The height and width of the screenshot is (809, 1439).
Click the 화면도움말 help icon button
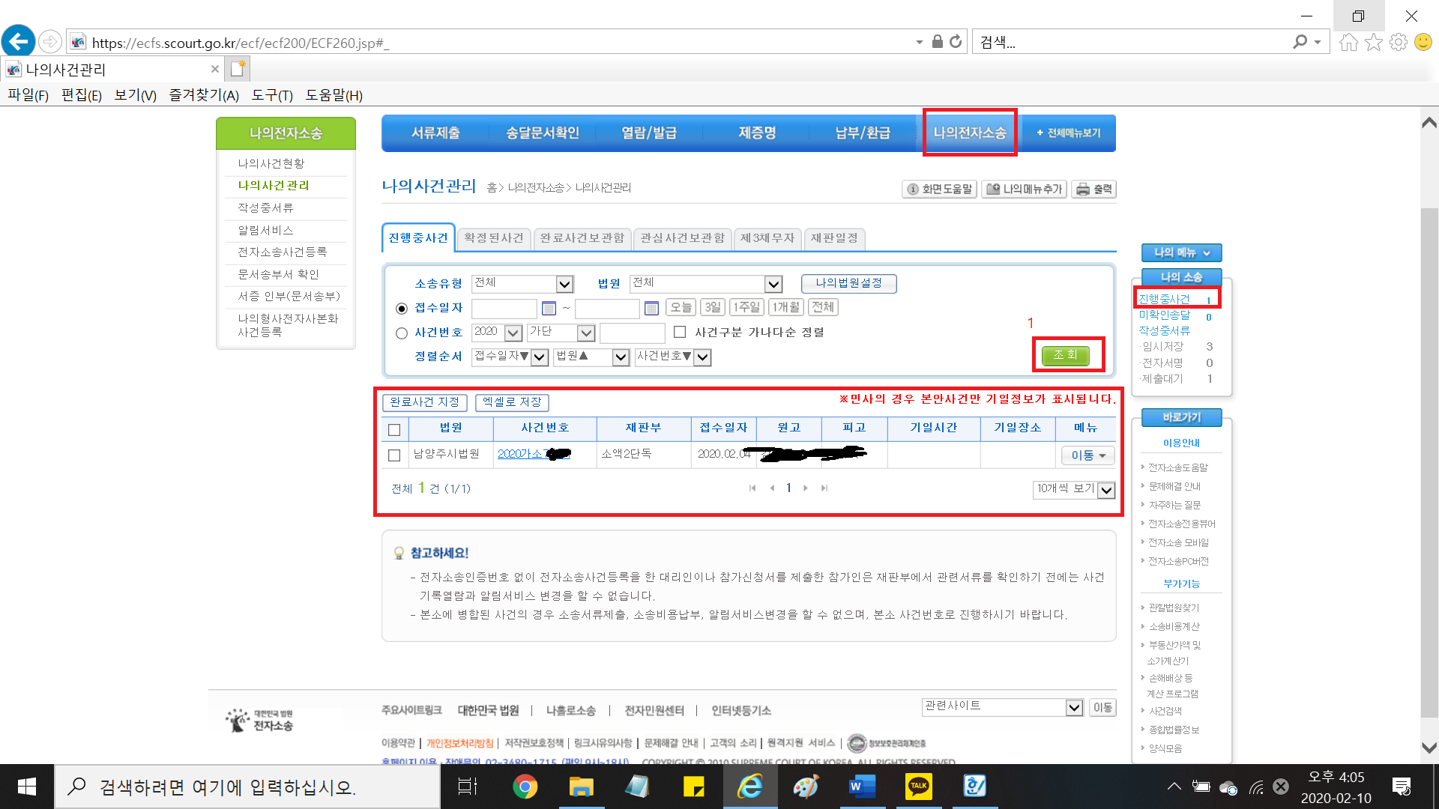939,190
